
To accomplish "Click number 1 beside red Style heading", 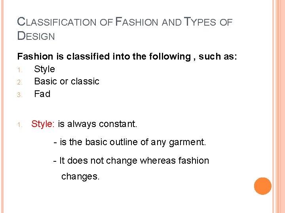I will tap(20, 125).
